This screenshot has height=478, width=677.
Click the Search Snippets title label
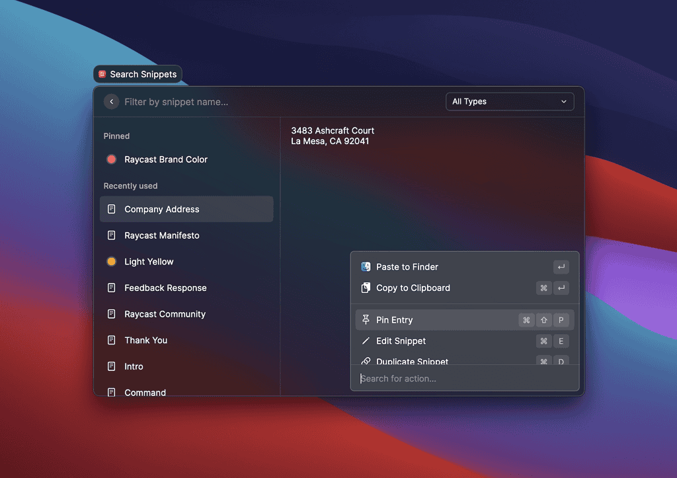pyautogui.click(x=143, y=74)
